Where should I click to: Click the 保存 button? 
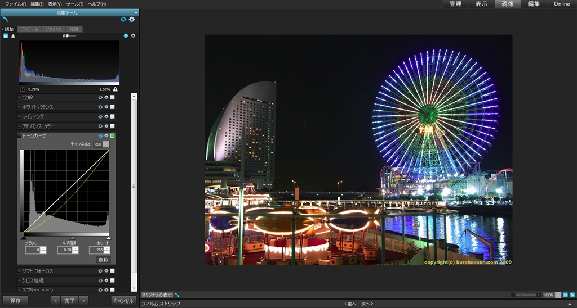click(15, 301)
